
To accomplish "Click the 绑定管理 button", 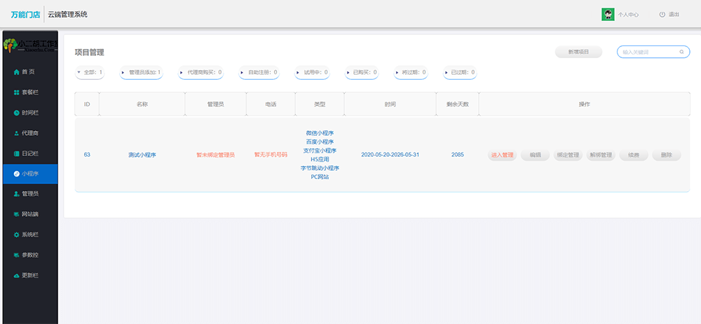I will [568, 155].
